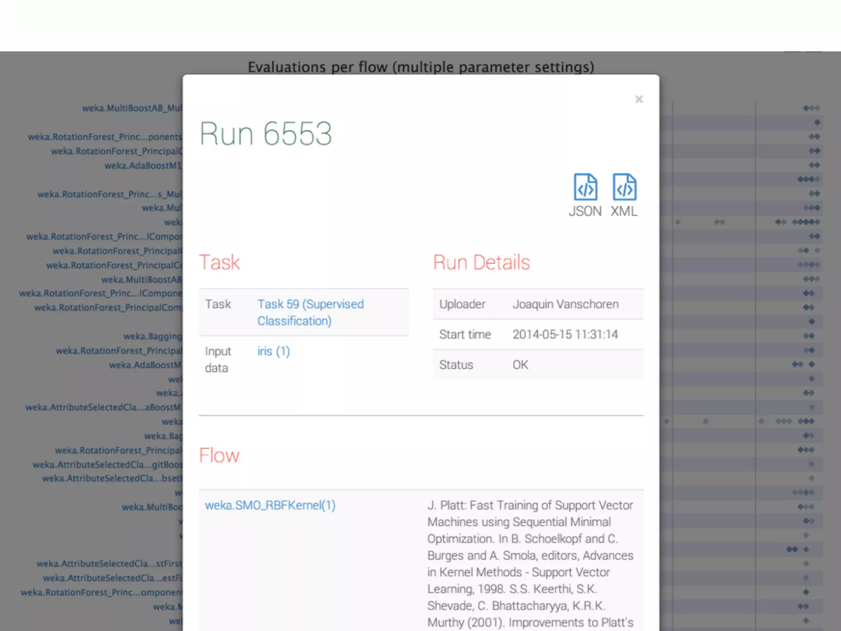Select weka.AttributeSelectedCla...gitBoos label

coord(107,464)
